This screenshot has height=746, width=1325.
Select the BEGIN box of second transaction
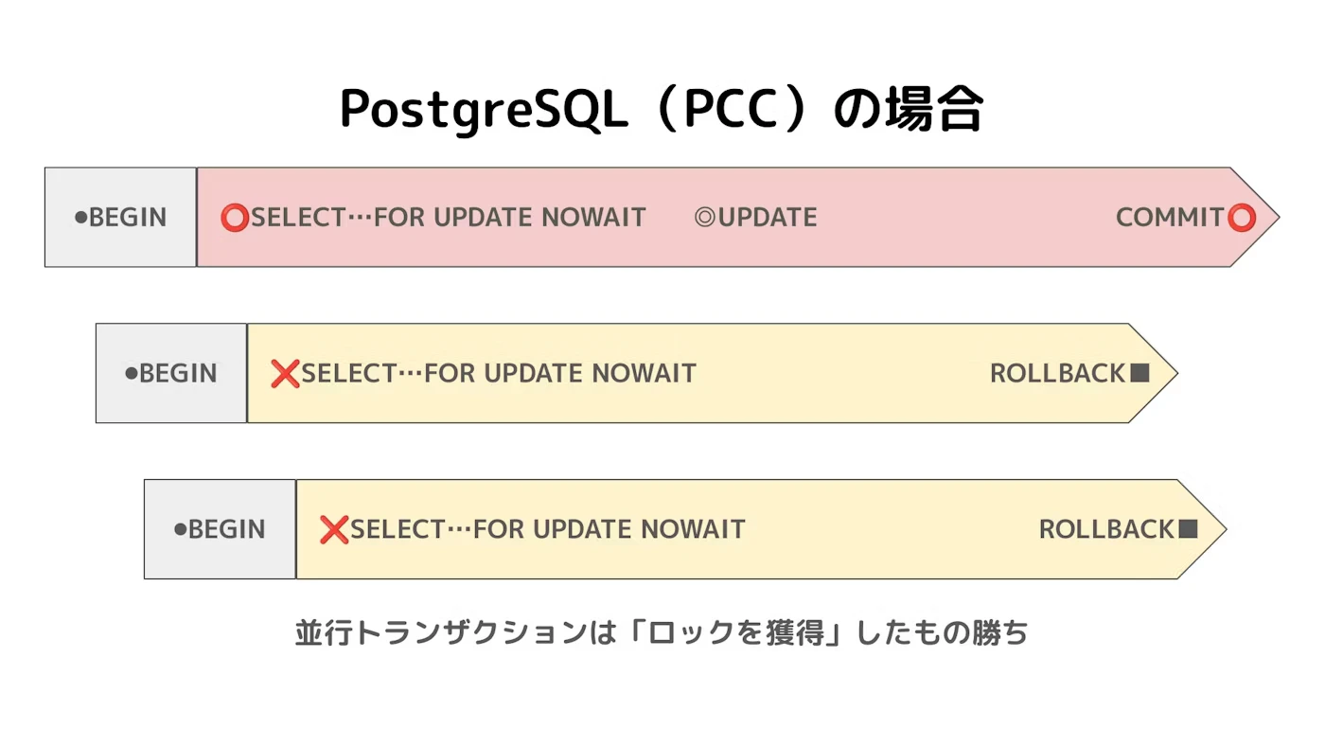pyautogui.click(x=171, y=373)
